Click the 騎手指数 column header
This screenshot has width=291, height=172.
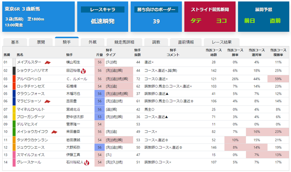tap(138, 53)
